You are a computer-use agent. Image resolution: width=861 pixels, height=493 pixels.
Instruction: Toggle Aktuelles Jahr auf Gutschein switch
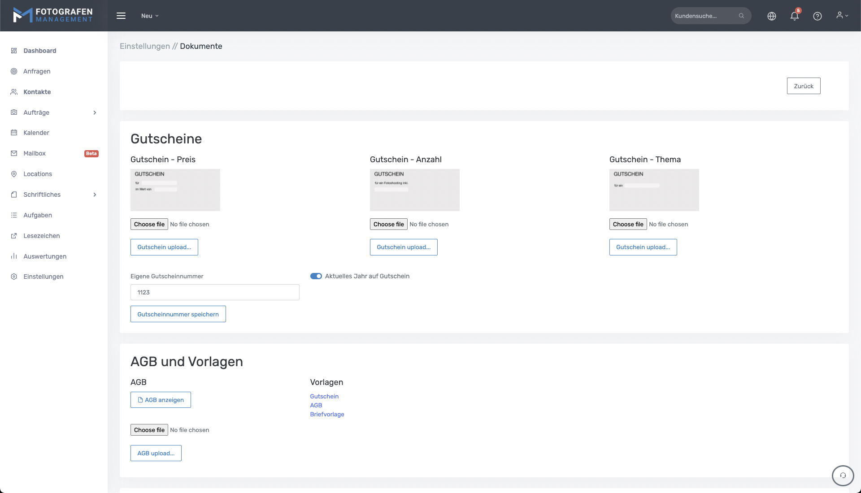pos(316,276)
